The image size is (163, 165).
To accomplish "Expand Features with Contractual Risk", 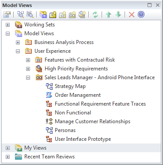I will (x=28, y=60).
